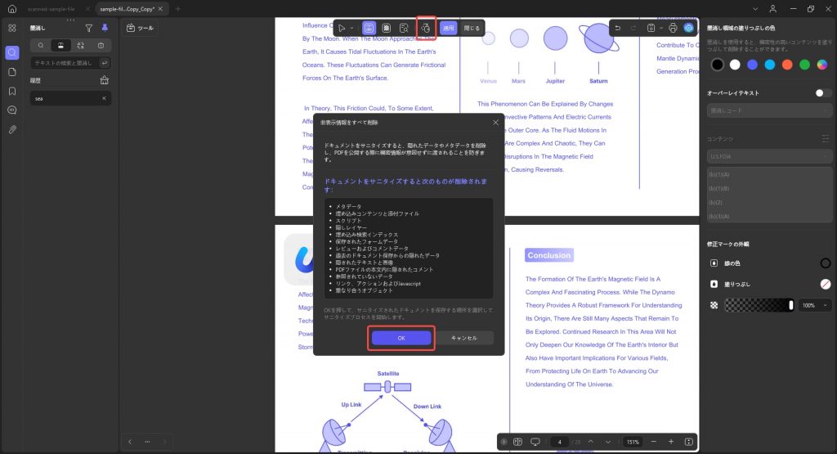Open the redaction code dropdown
837x454 pixels.
[769, 110]
